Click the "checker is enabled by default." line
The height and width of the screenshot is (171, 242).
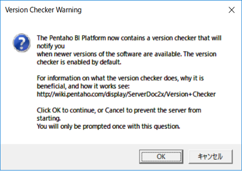click(x=79, y=62)
